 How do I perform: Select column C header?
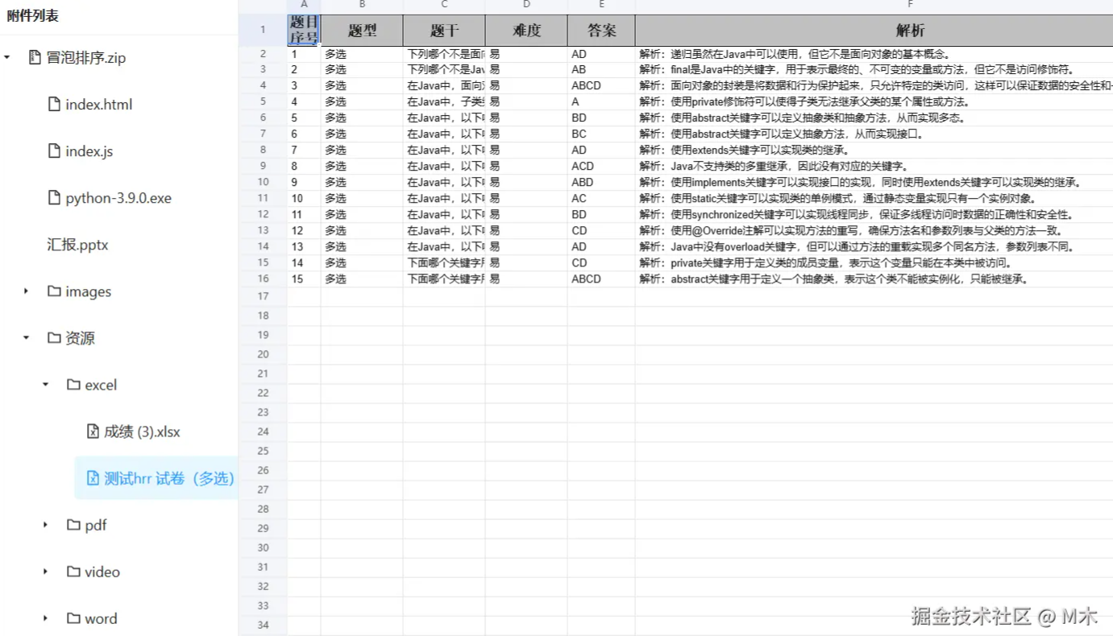pyautogui.click(x=444, y=5)
